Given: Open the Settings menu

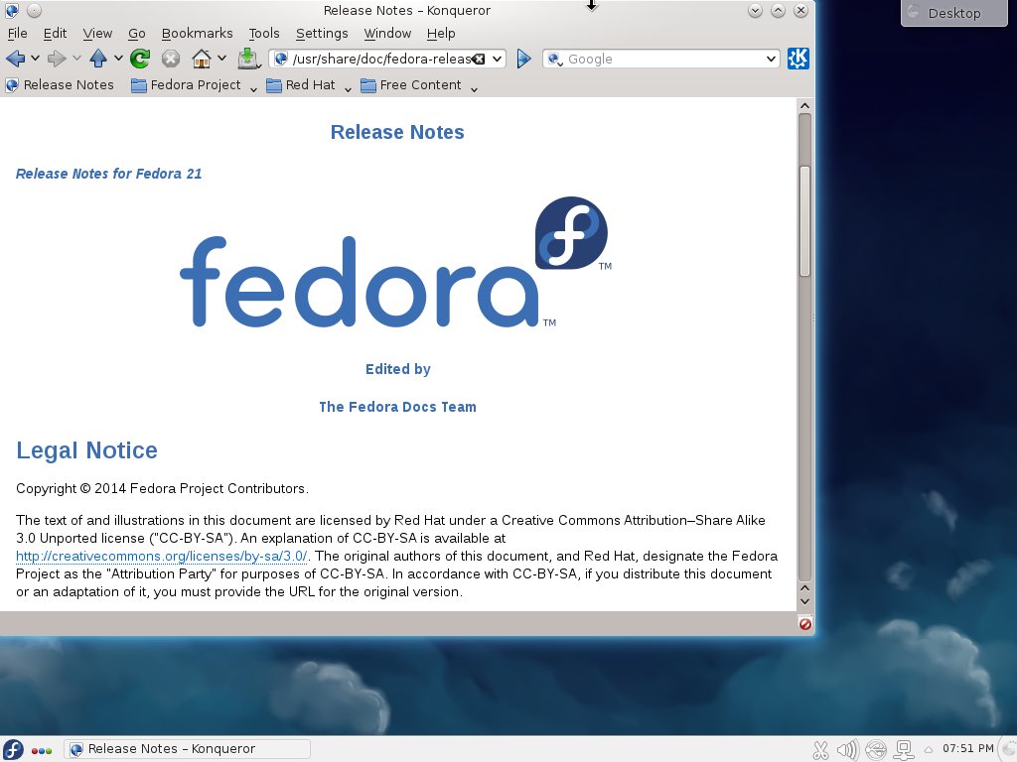Looking at the screenshot, I should click(x=322, y=33).
